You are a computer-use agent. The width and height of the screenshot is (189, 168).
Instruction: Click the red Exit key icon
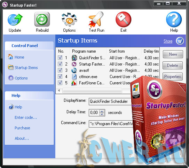[x=124, y=19]
